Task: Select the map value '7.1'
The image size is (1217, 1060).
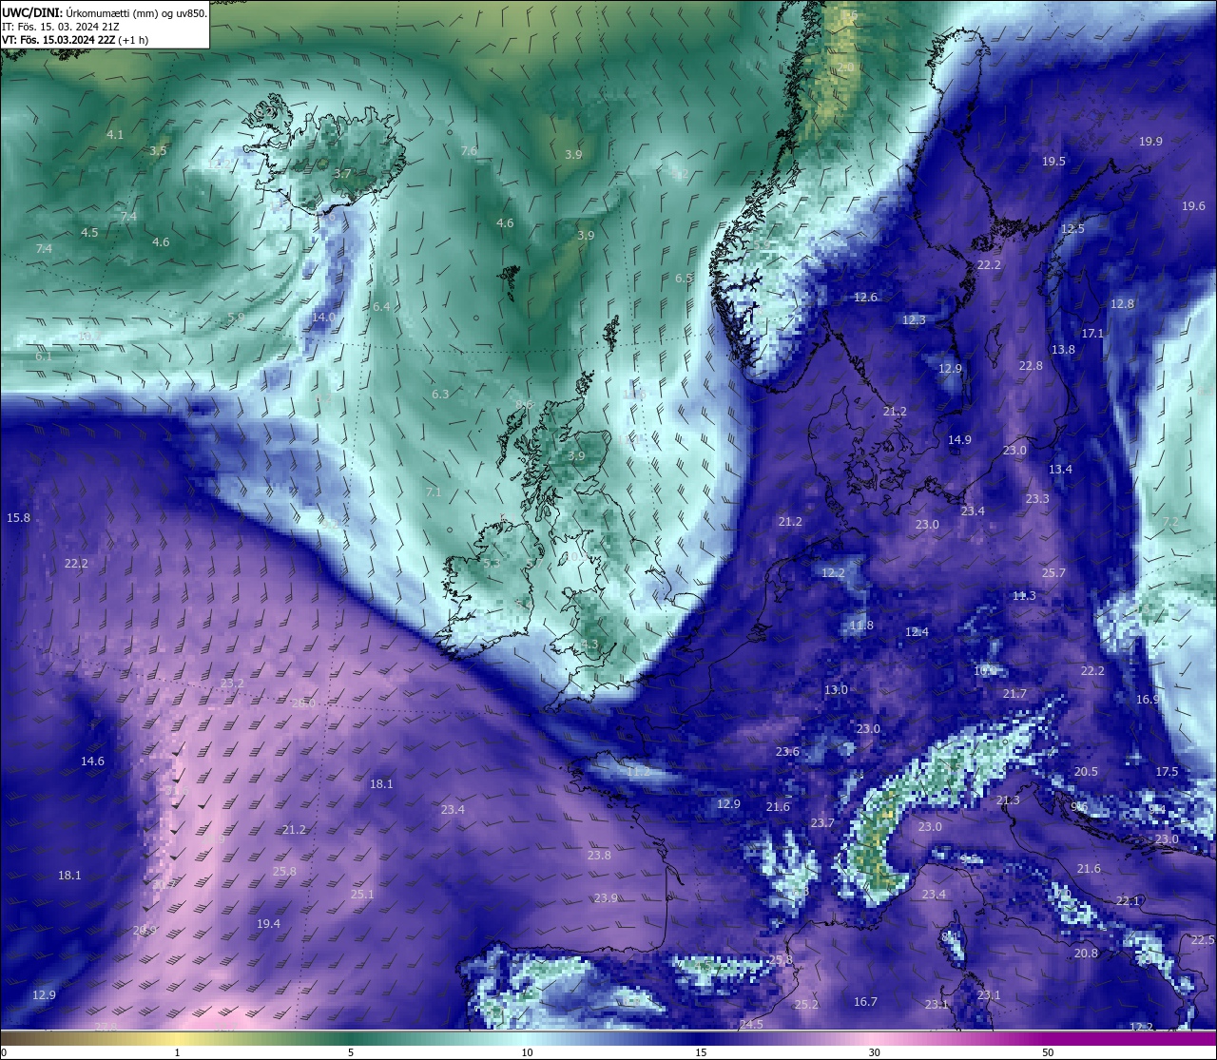Action: [434, 492]
